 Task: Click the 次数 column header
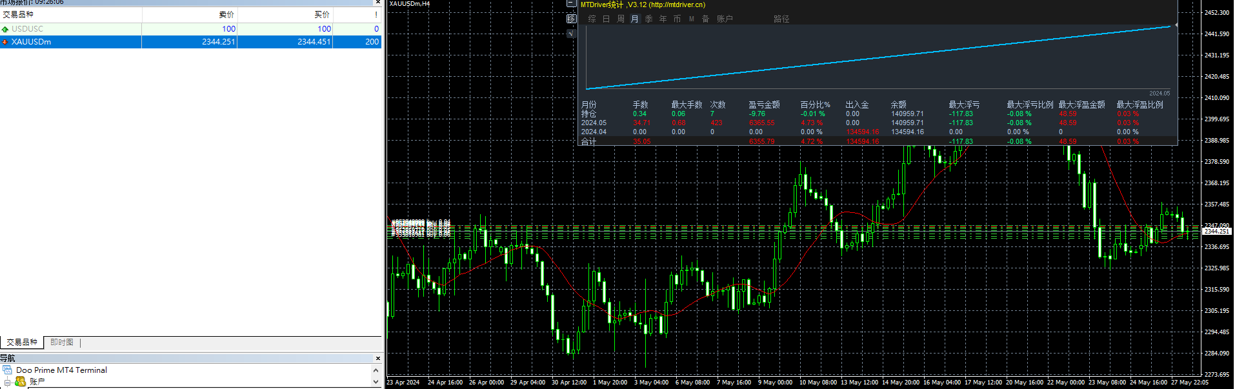(x=718, y=105)
